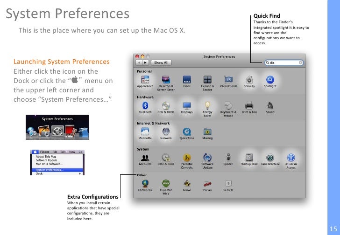Open the Perian preference pane
The image size is (340, 235).
[x=207, y=186]
